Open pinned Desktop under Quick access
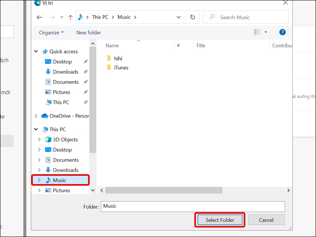This screenshot has width=316, height=237. (x=62, y=62)
